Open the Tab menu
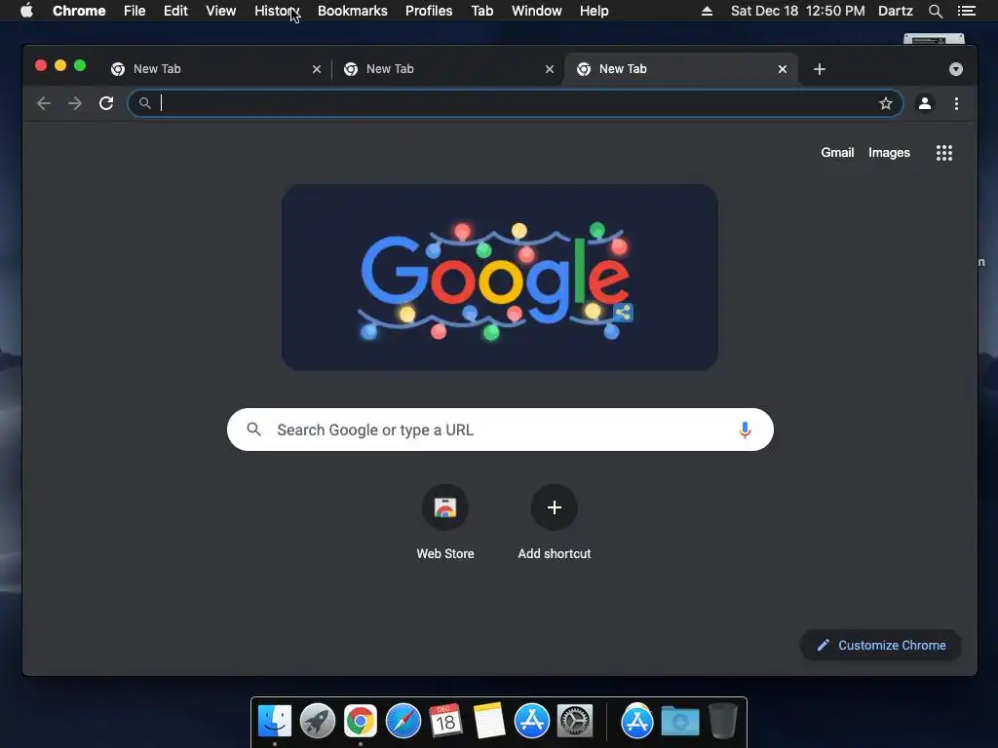This screenshot has width=998, height=748. (x=481, y=11)
